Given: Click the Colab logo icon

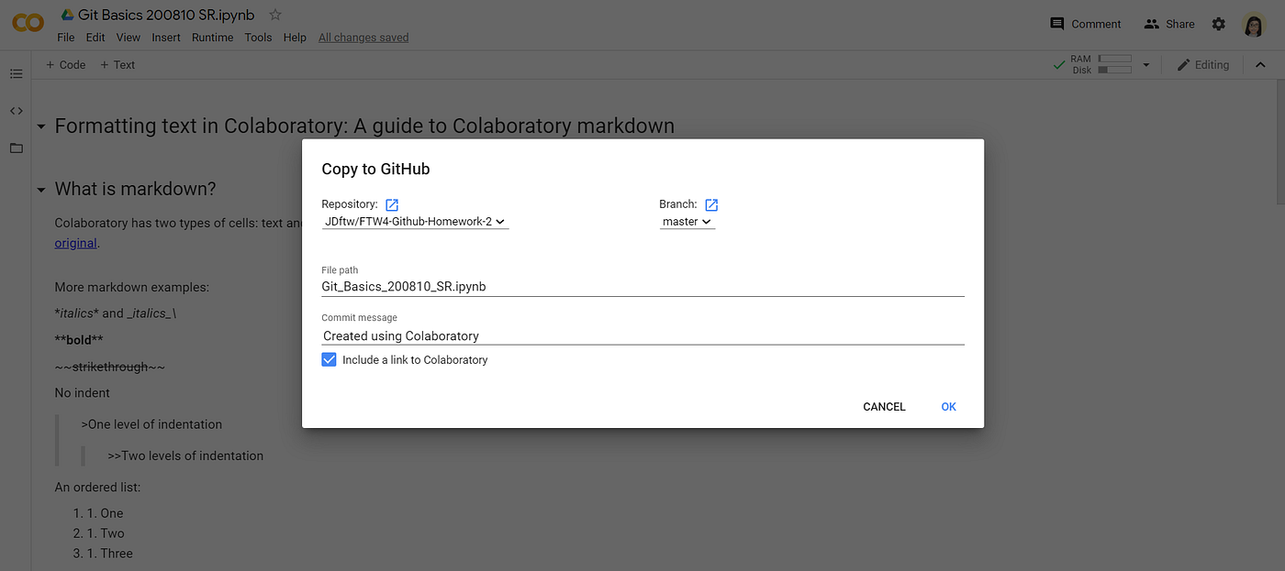Looking at the screenshot, I should point(28,23).
